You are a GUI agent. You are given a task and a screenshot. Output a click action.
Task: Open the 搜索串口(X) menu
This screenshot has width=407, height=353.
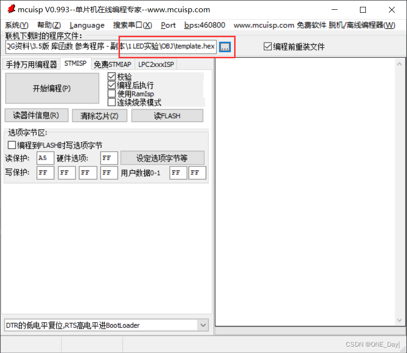tap(133, 25)
